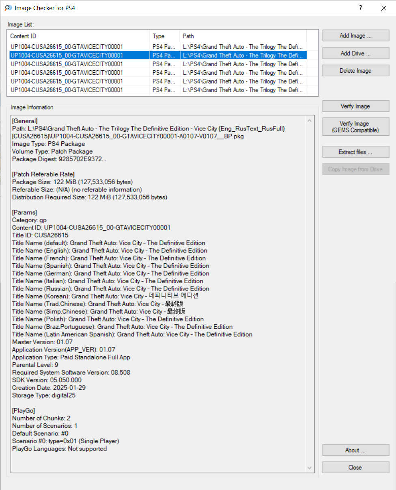The image size is (396, 490).
Task: Click the Title Name (Russian) line
Action: pyautogui.click(x=111, y=289)
